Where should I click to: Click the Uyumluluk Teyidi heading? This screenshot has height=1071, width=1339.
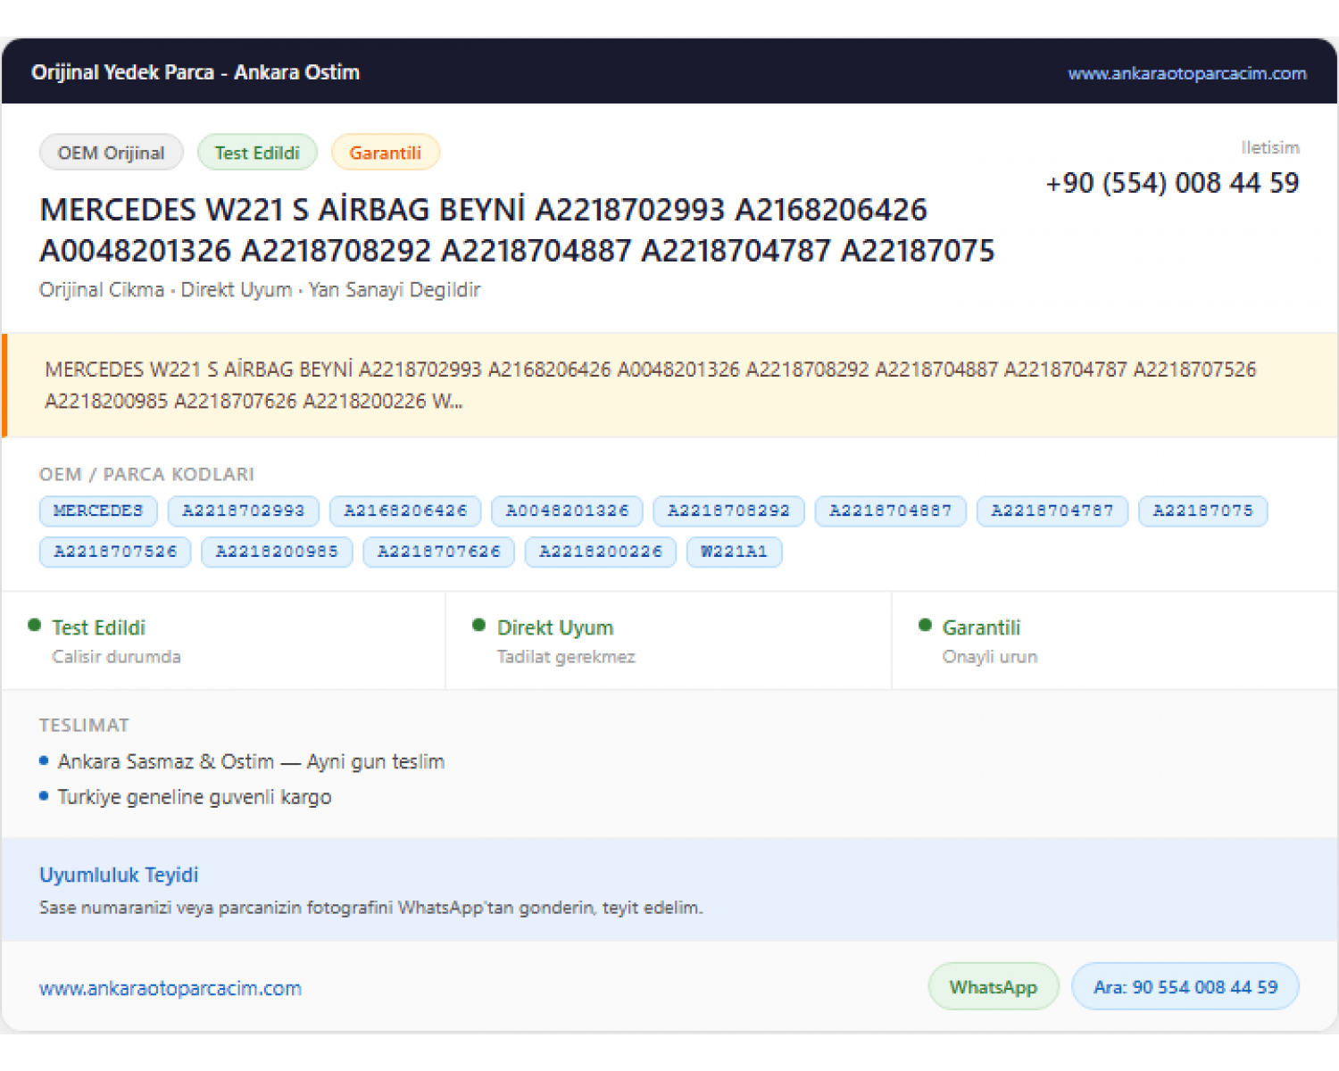coord(119,875)
